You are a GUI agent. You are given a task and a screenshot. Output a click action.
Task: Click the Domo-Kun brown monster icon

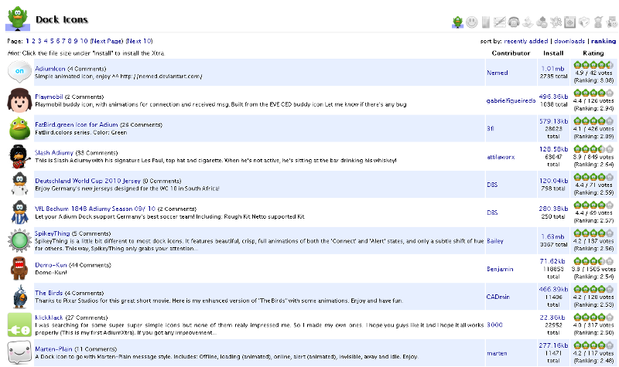(x=19, y=269)
